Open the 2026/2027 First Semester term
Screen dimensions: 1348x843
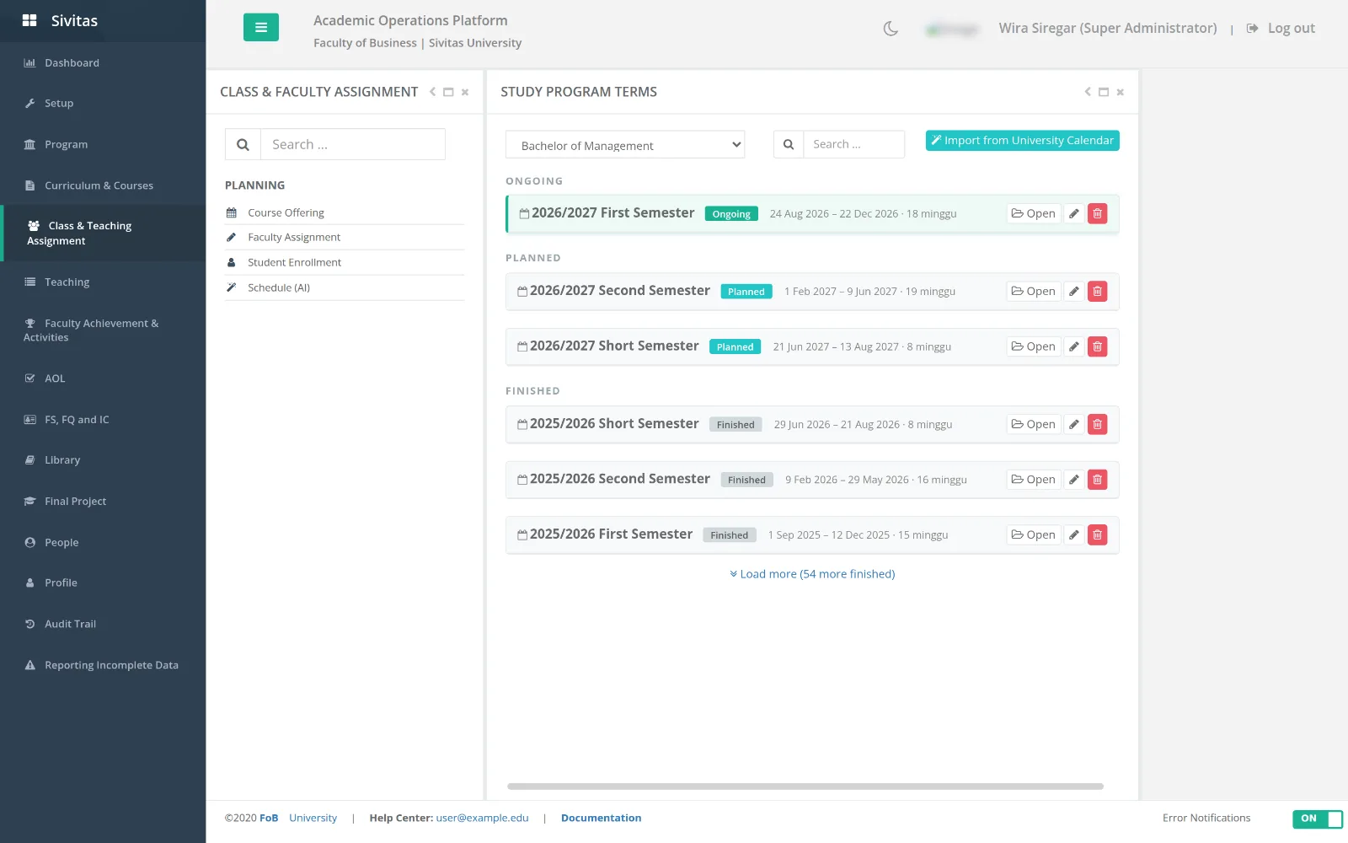tap(1033, 214)
